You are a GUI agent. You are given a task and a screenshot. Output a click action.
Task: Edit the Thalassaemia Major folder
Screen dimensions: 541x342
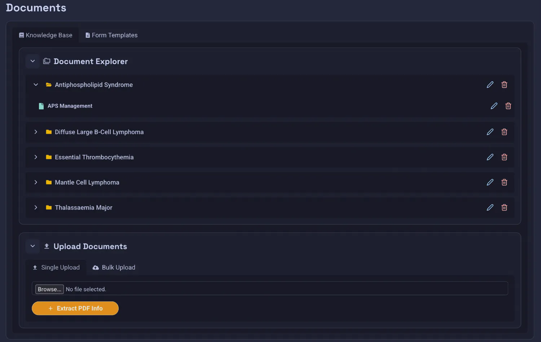click(x=490, y=207)
